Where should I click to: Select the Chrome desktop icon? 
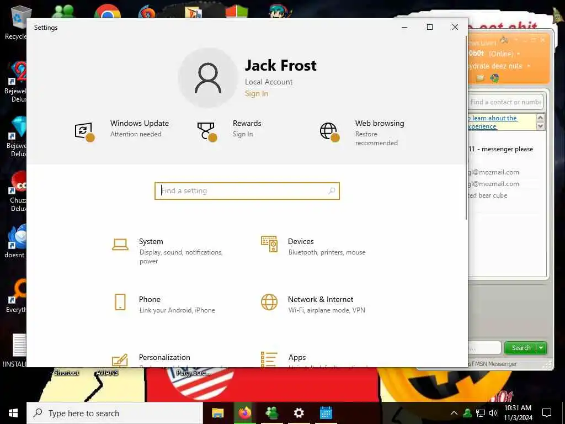108,11
